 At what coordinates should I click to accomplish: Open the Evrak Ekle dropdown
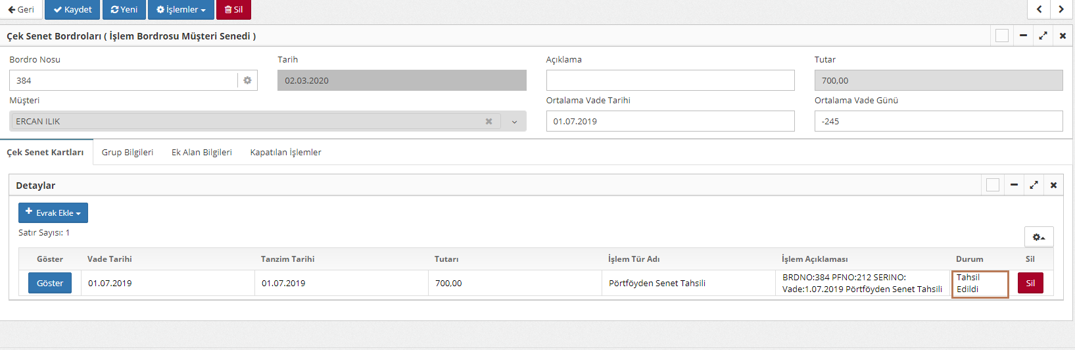pos(53,213)
